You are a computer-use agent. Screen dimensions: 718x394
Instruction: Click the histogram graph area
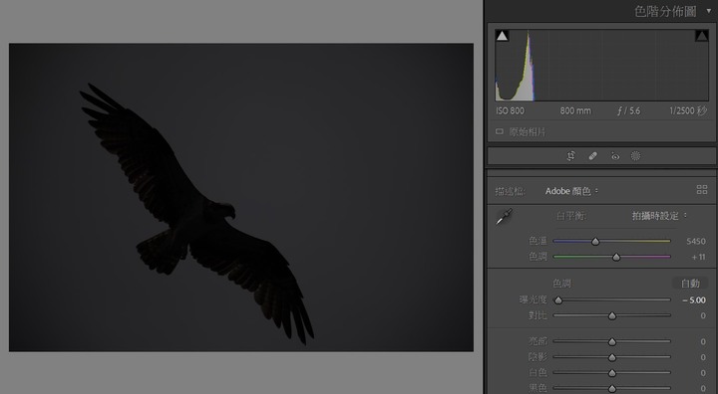[x=601, y=65]
